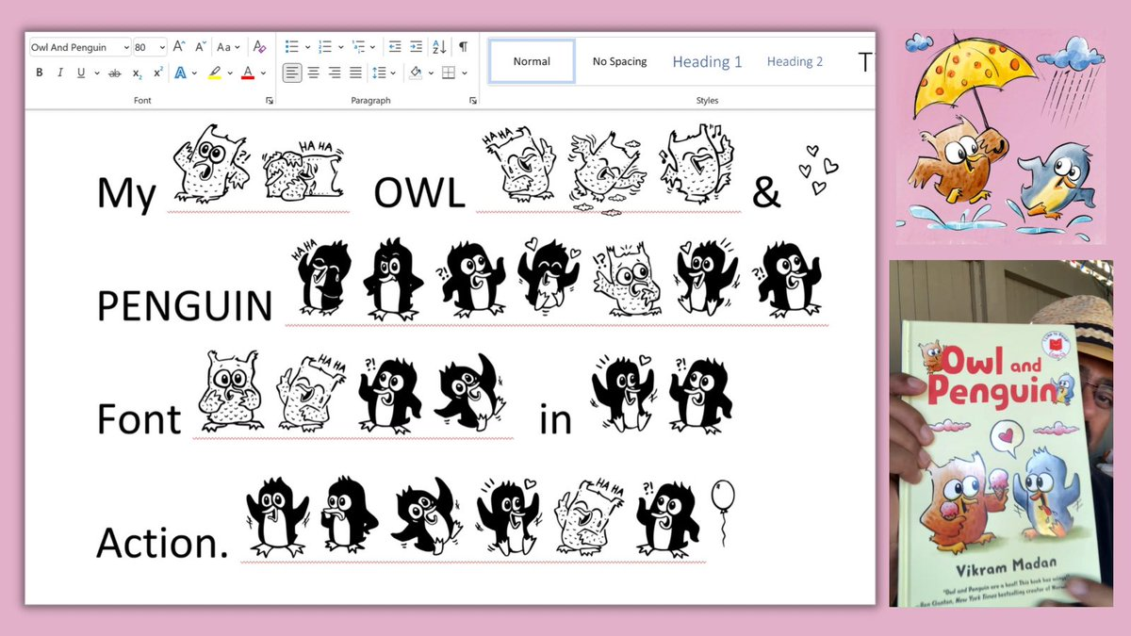Toggle underline formatting
Viewport: 1131px width, 636px height.
[x=80, y=73]
